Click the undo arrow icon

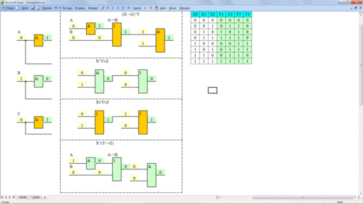[56, 8]
